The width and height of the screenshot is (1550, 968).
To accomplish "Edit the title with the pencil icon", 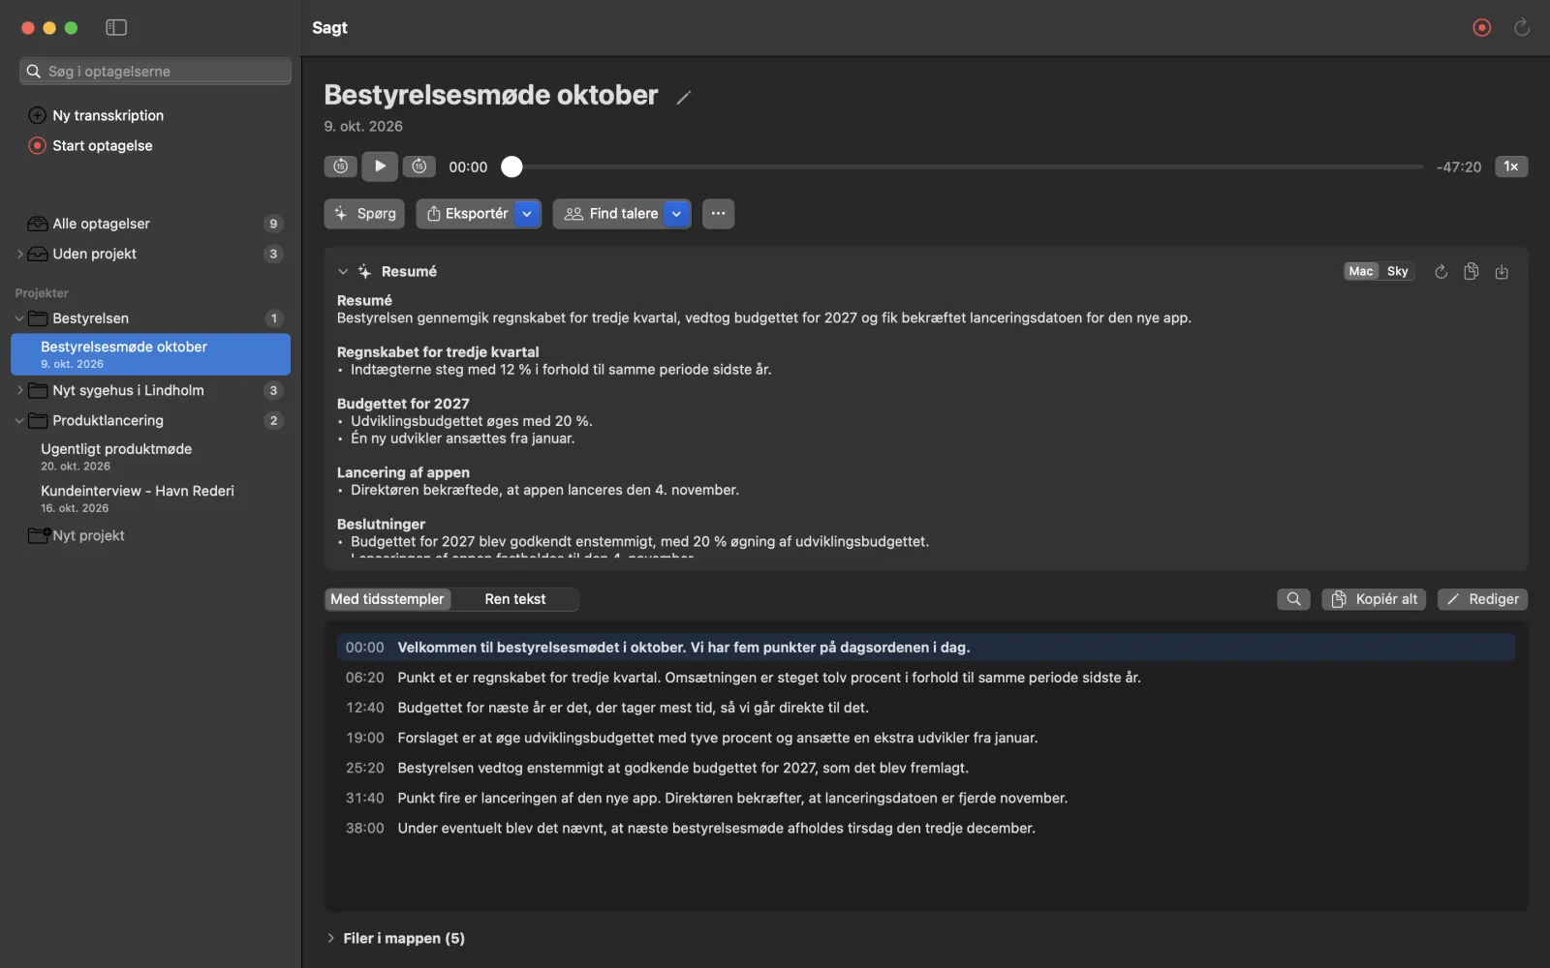I will click(683, 97).
